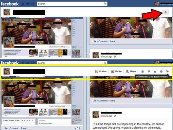173x130 pixels.
Task: Choose the Photo option in the composer bar
Action: tap(116, 72)
